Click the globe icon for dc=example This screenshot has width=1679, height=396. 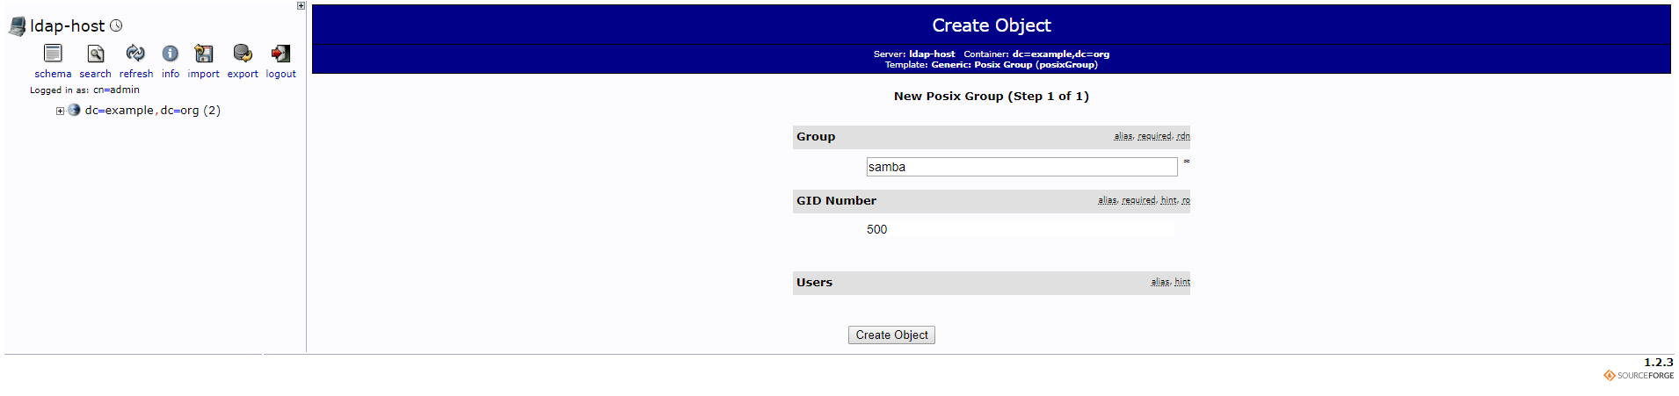[74, 110]
